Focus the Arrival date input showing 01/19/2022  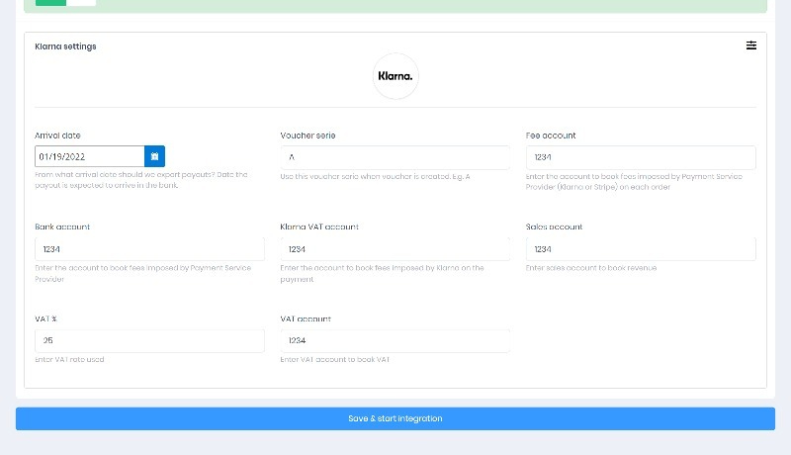click(x=90, y=156)
